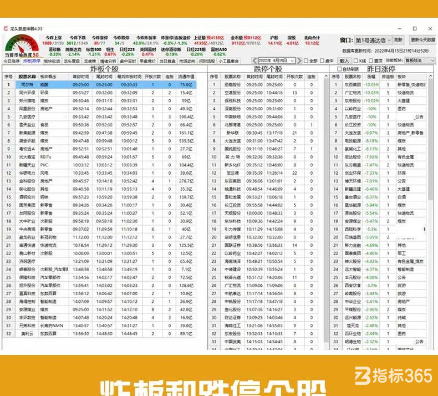Click the 载入 button

(344, 60)
